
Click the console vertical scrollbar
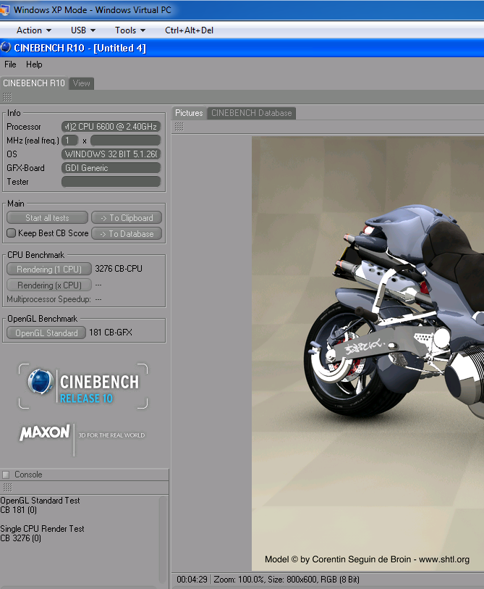coord(163,539)
